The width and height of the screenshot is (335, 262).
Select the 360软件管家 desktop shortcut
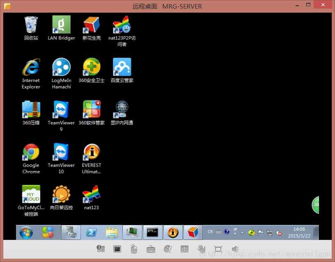(92, 113)
